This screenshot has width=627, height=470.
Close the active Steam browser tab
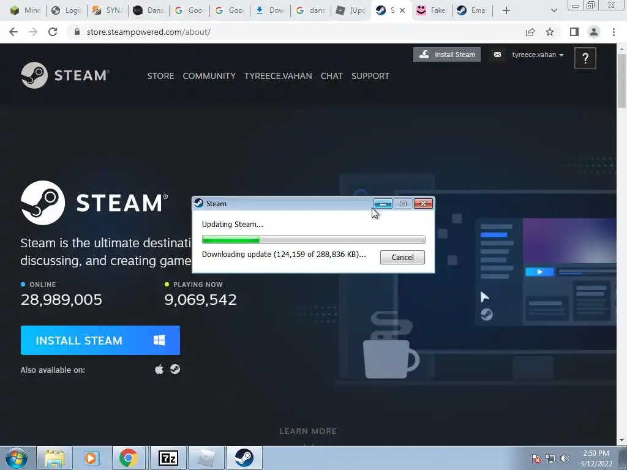click(402, 11)
